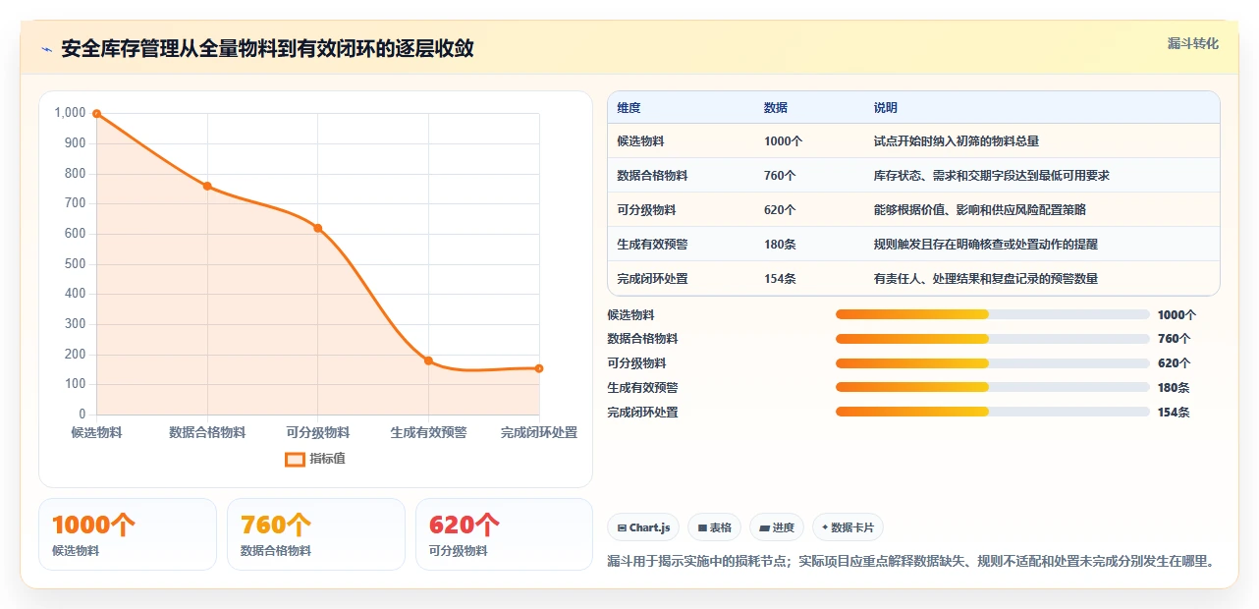The width and height of the screenshot is (1259, 609).
Task: Click the 生成有效预警 progress bar
Action: coord(993,387)
